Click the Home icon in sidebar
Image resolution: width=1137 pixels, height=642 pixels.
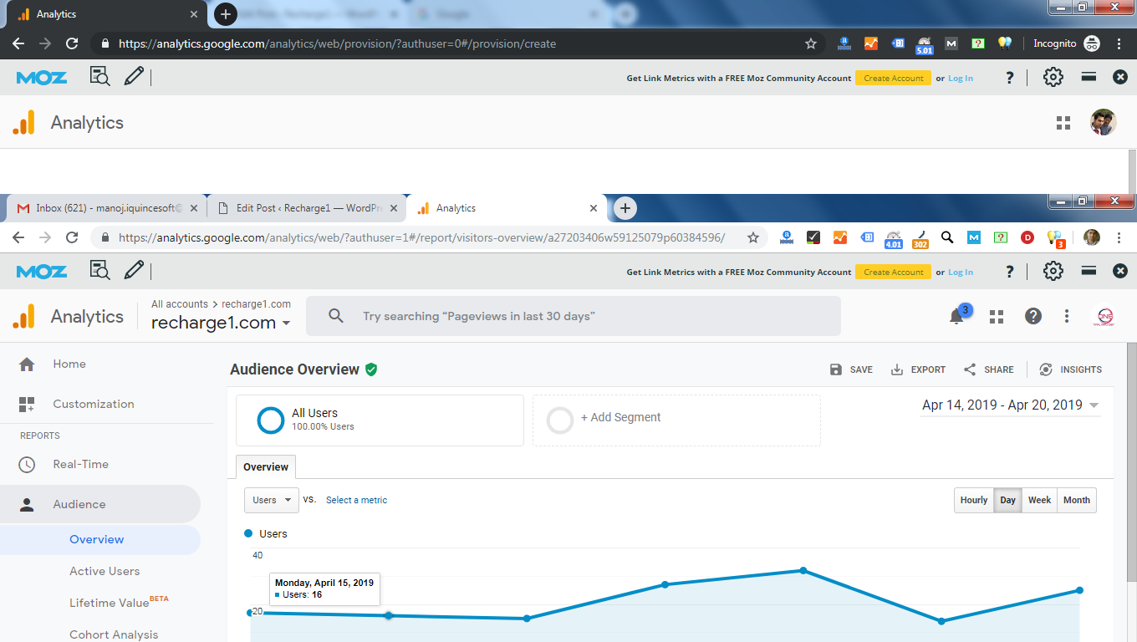[x=27, y=364]
